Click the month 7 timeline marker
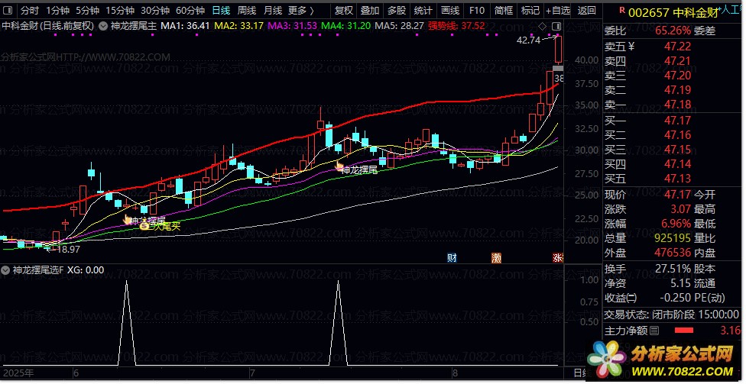The image size is (746, 384). click(x=252, y=373)
